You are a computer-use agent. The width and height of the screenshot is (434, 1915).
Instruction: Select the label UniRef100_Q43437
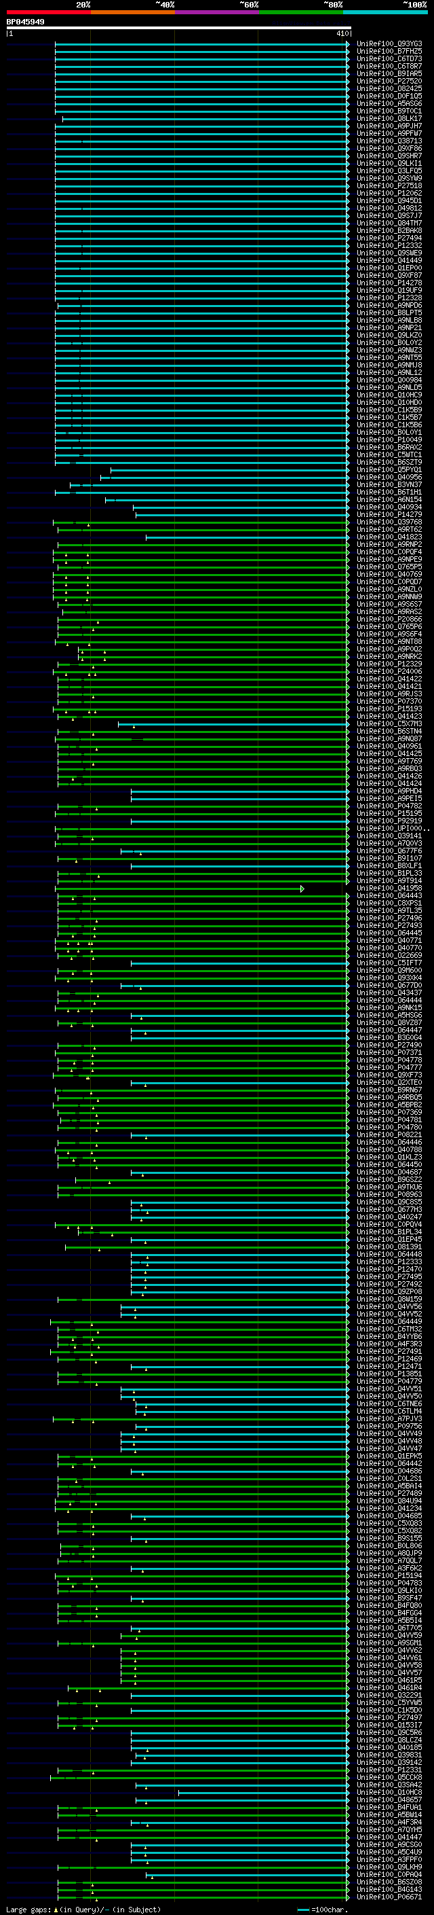click(389, 992)
